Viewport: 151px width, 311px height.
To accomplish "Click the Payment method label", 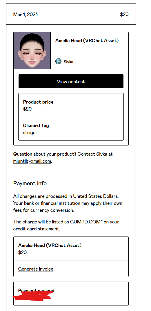I will tap(36, 290).
